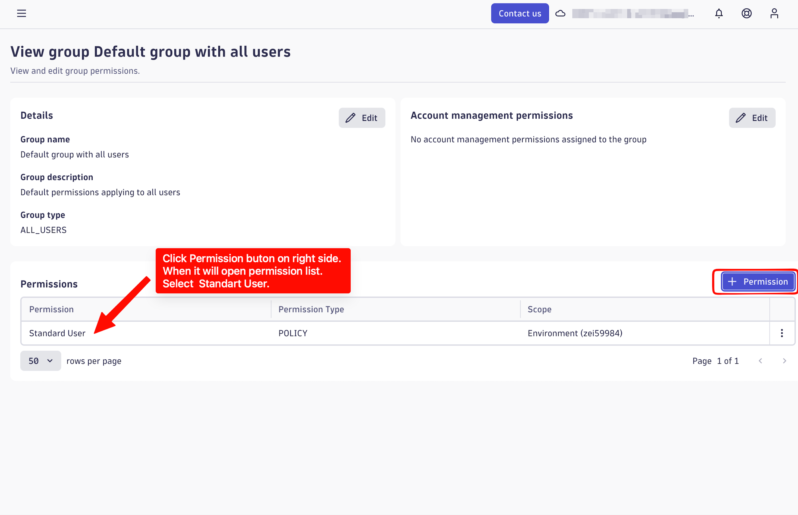Click the Contact us button

(x=520, y=13)
